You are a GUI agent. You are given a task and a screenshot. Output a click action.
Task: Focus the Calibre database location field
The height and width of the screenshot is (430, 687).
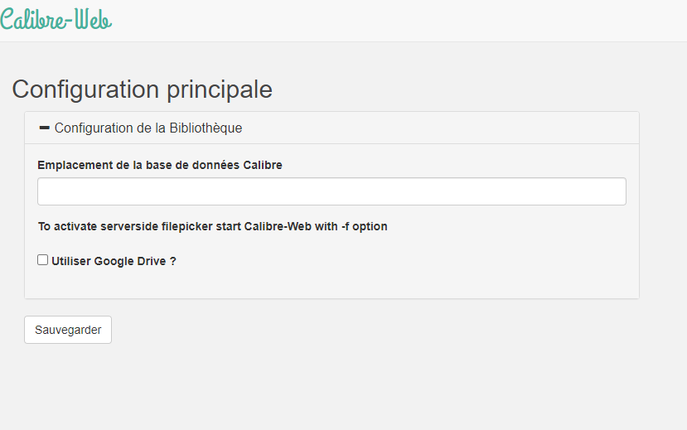331,191
